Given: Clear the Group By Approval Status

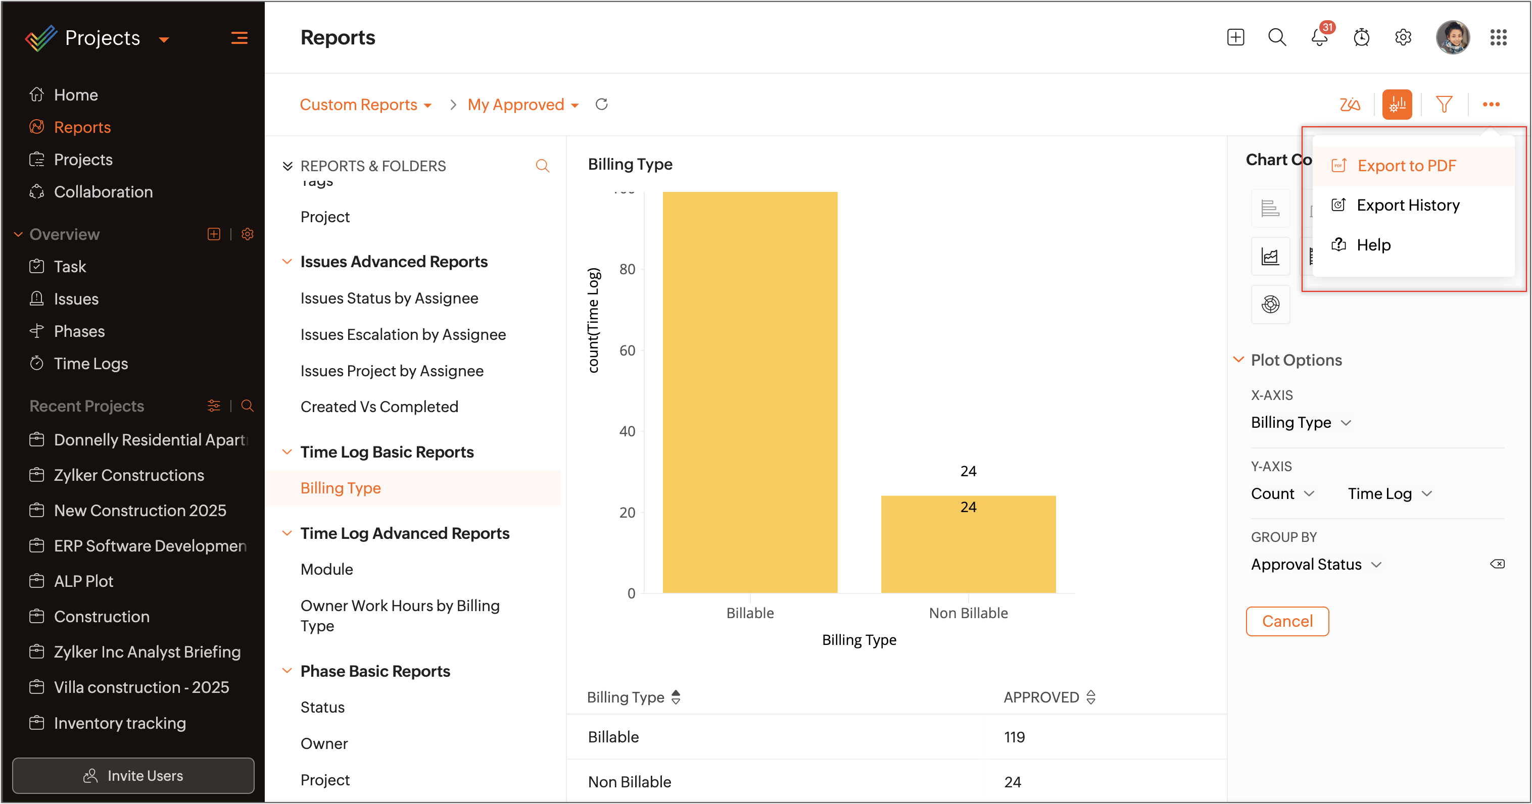Looking at the screenshot, I should pos(1497,564).
